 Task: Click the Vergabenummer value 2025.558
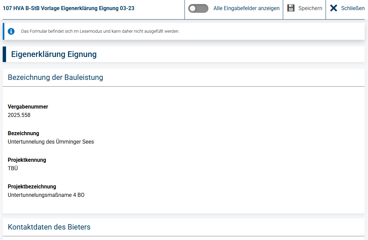click(x=19, y=115)
